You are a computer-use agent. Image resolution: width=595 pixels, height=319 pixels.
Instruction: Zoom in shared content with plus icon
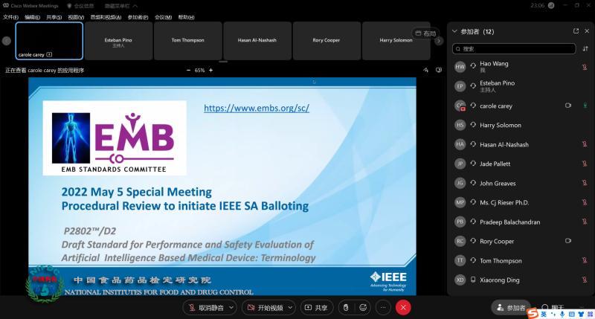(x=211, y=70)
